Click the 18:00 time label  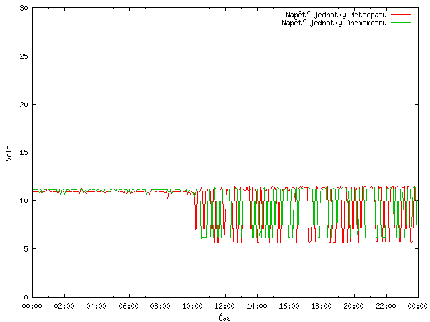[321, 306]
